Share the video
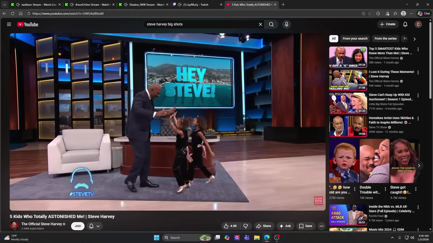The height and width of the screenshot is (243, 433). click(x=264, y=226)
